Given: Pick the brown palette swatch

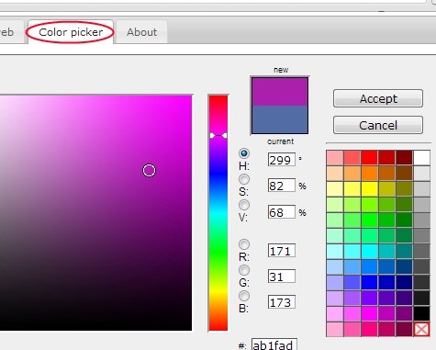Looking at the screenshot, I should pos(404,174).
